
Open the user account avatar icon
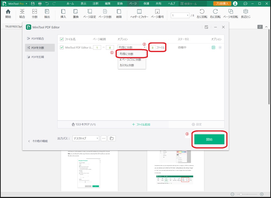click(x=235, y=4)
